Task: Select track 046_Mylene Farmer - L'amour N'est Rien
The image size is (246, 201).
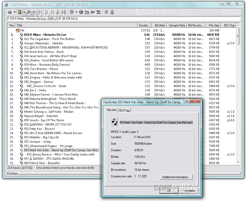Action: point(51,95)
